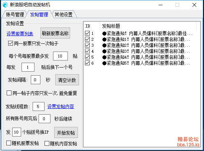Click the ID column header

pyautogui.click(x=92, y=26)
